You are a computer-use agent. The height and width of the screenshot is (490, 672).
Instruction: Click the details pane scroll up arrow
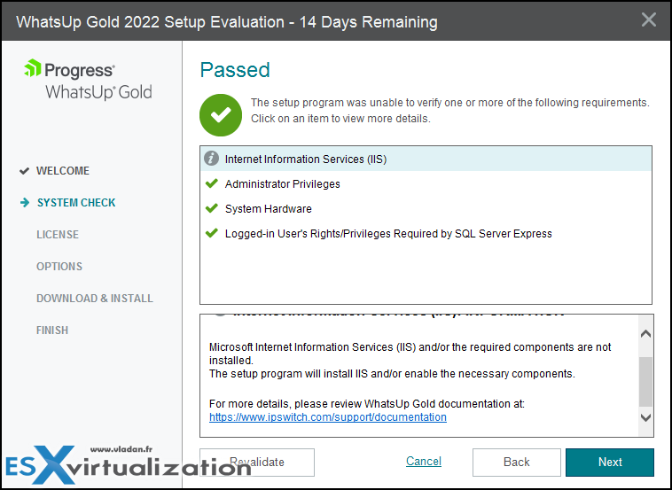(645, 334)
